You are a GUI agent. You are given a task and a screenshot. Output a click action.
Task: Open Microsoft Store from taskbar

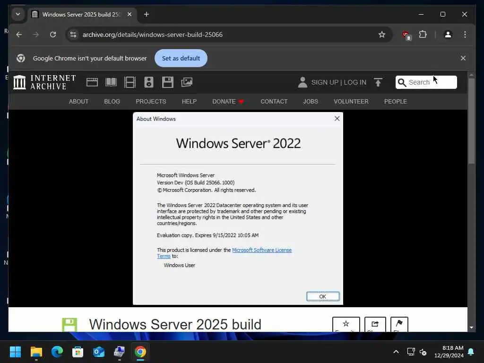coord(78,352)
